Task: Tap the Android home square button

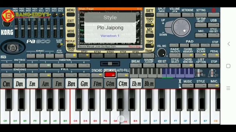Action: coord(228,66)
